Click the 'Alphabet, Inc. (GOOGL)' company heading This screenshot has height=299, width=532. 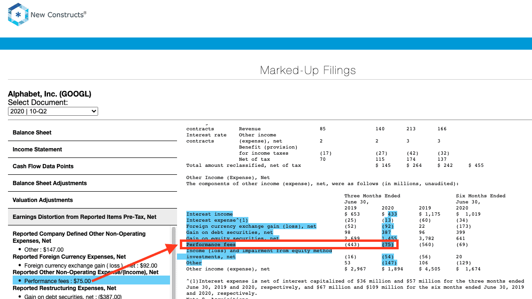49,94
